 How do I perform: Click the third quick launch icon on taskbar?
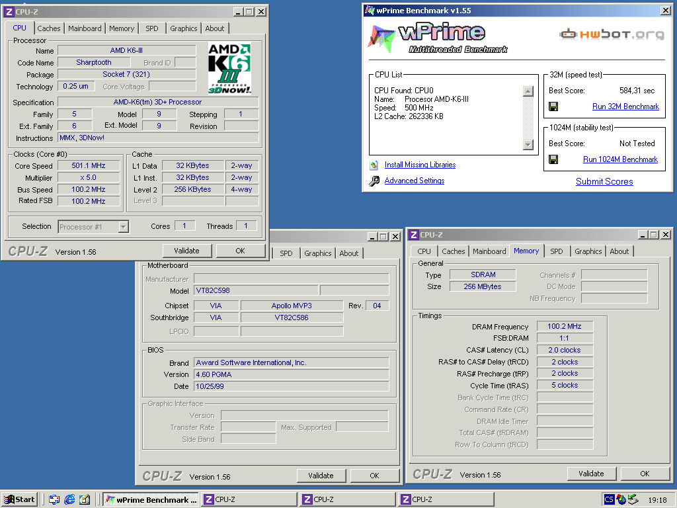point(85,499)
